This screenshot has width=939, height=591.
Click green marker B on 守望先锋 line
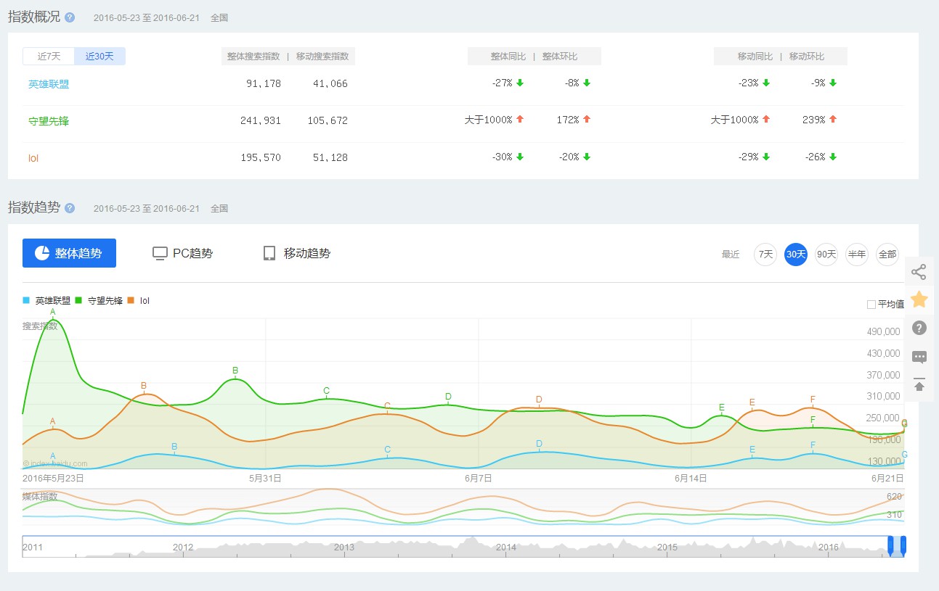tap(235, 371)
